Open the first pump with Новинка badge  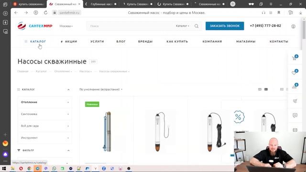107,132
